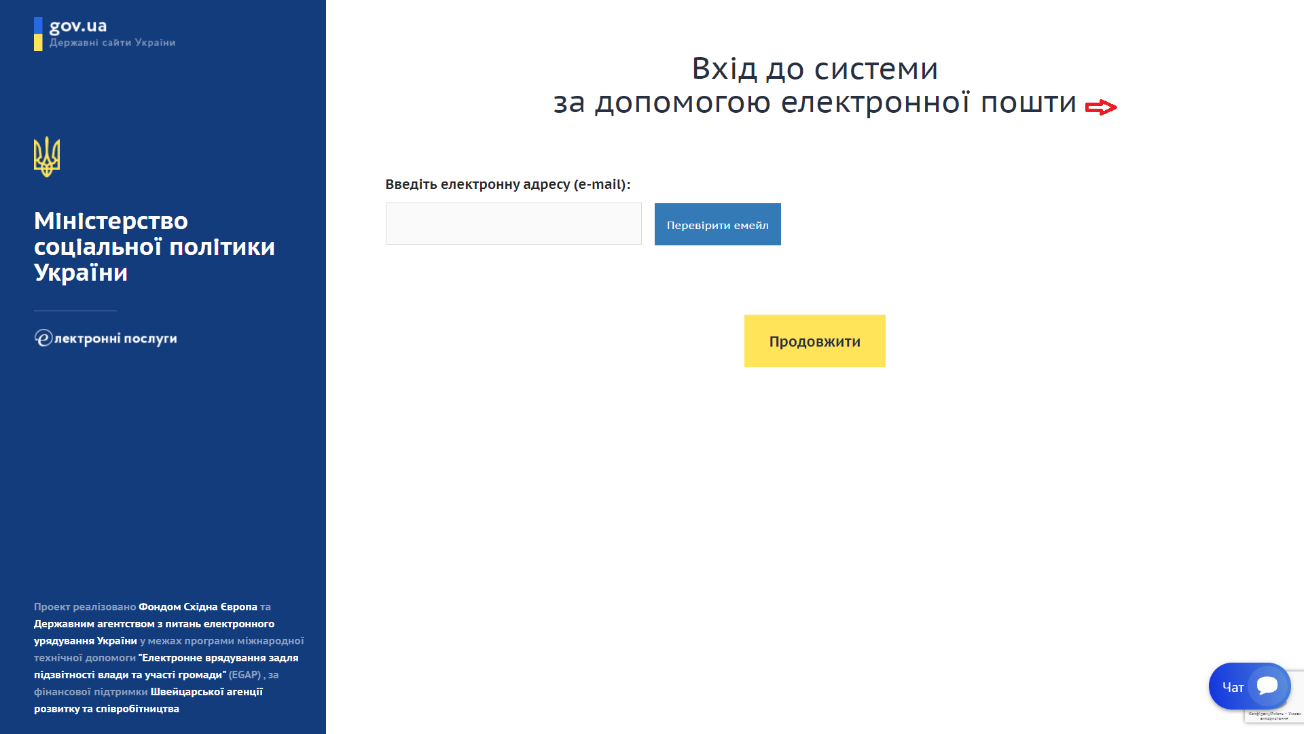Open the "Фондом Східна Європа" link
The height and width of the screenshot is (734, 1304).
198,607
